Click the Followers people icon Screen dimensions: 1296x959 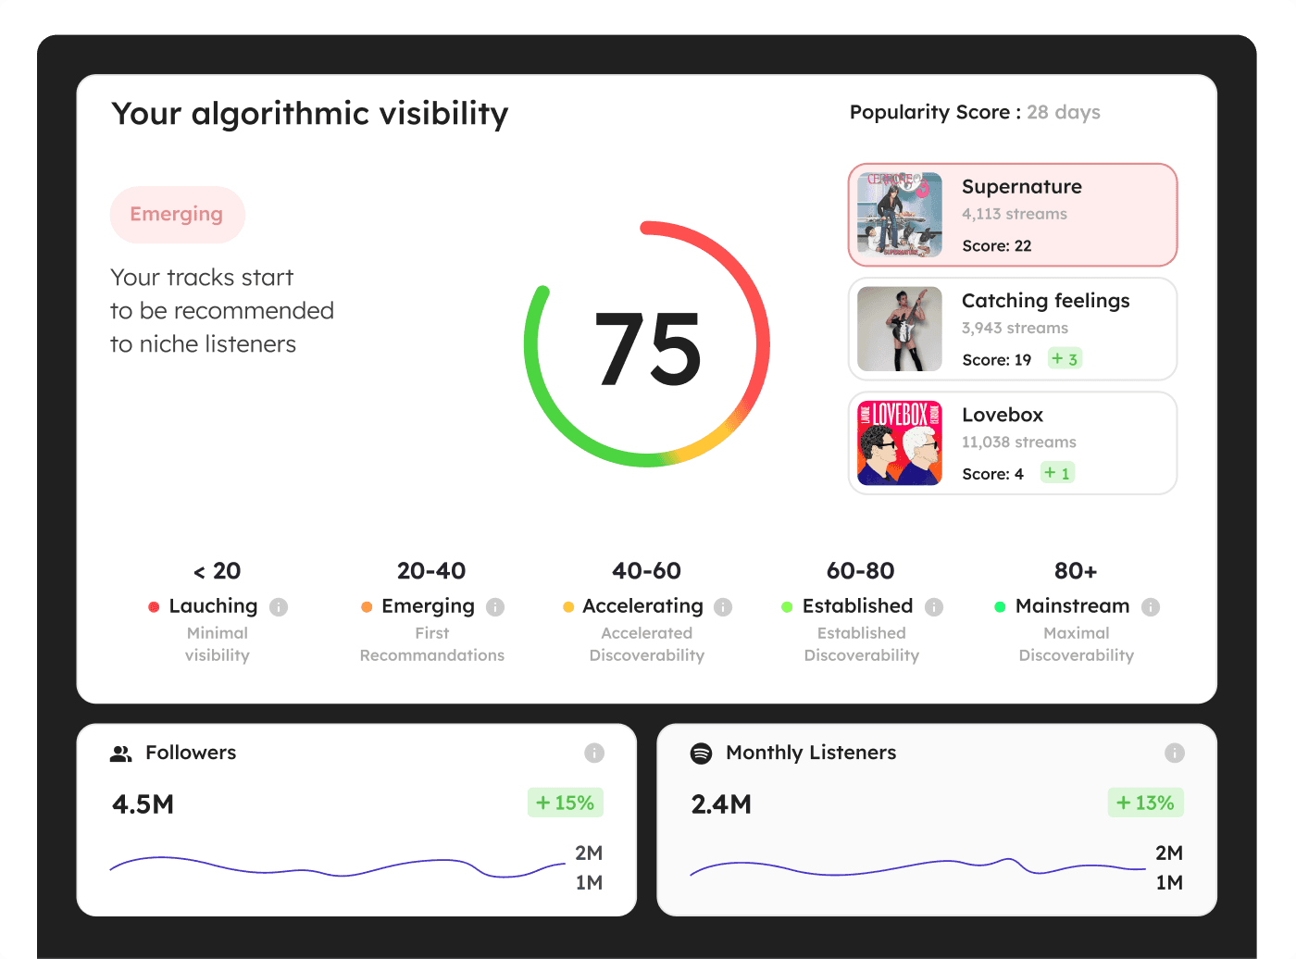(x=121, y=753)
